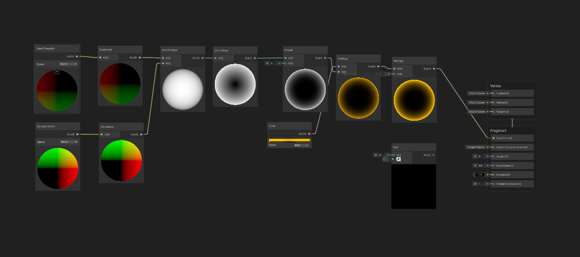Screen dimensions: 580x257
Task: Click the Fragment block header
Action: 512,130
